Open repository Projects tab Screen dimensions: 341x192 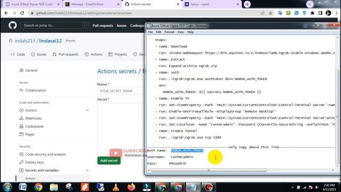pos(118,54)
